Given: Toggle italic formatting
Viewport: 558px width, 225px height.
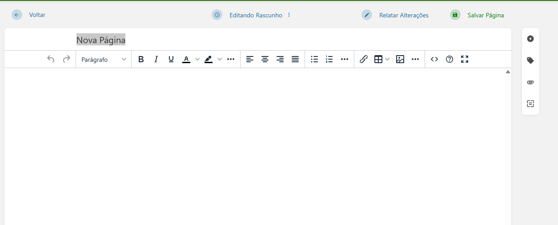Looking at the screenshot, I should [156, 59].
